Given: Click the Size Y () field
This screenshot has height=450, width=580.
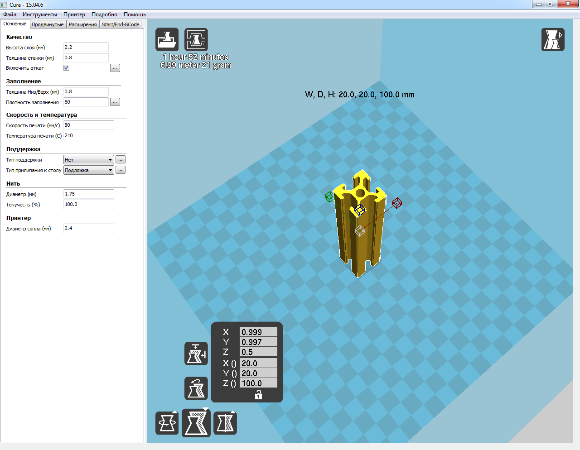Looking at the screenshot, I should tap(258, 373).
